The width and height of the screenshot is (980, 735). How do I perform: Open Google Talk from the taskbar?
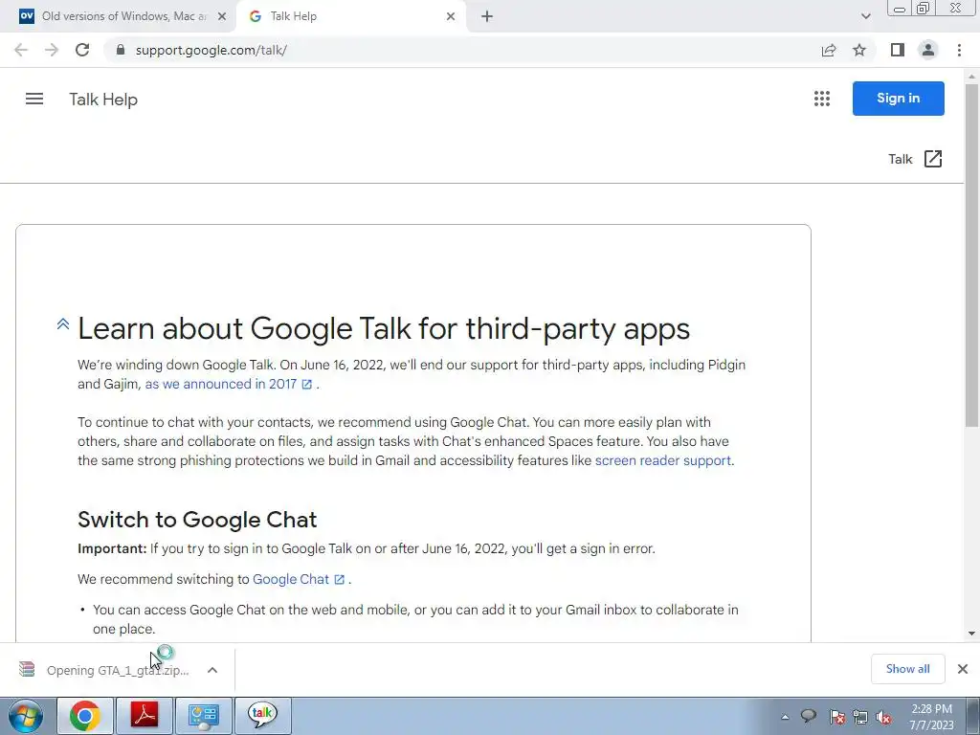[x=263, y=716]
